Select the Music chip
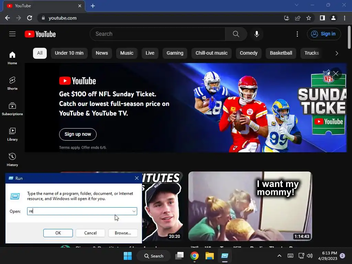Image resolution: width=352 pixels, height=264 pixels. [127, 53]
